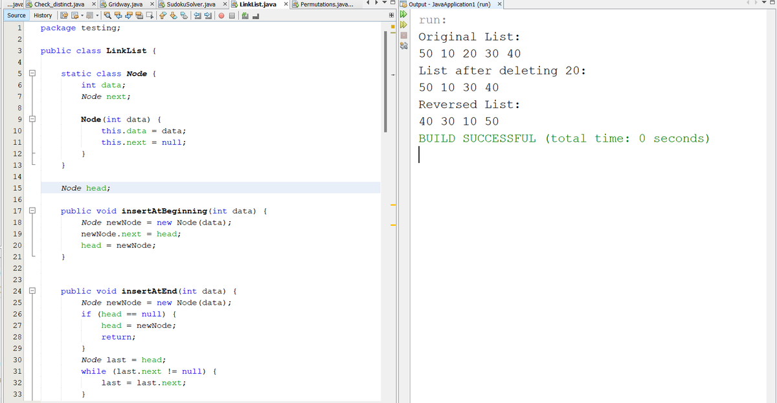This screenshot has width=777, height=403.
Task: Click the yellow warning square in error stripe
Action: tap(393, 27)
